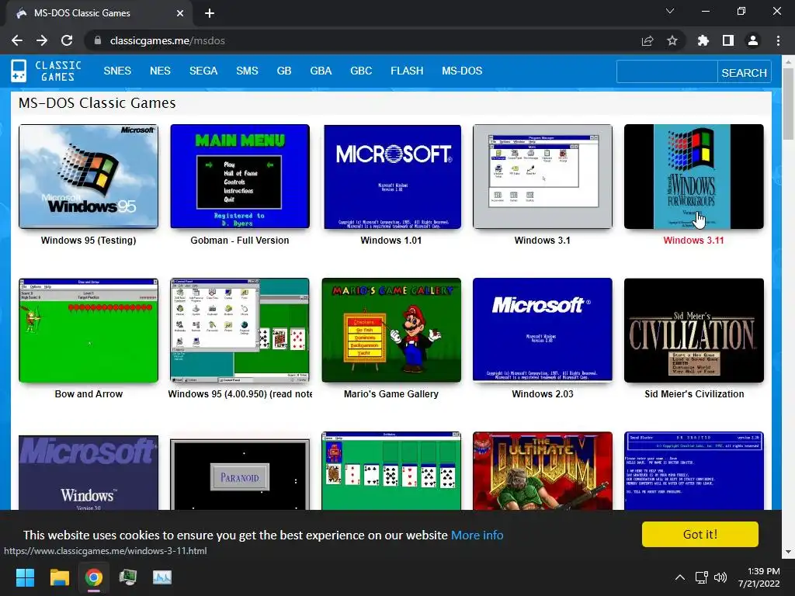Open the Sound Blaster Dr. Sbaitso thumbnail
The height and width of the screenshot is (596, 795).
click(693, 471)
